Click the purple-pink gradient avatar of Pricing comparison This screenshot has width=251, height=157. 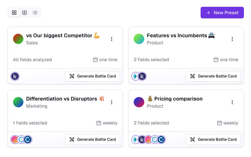(139, 102)
